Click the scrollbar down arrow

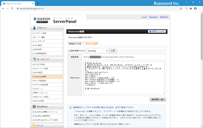click(202, 127)
